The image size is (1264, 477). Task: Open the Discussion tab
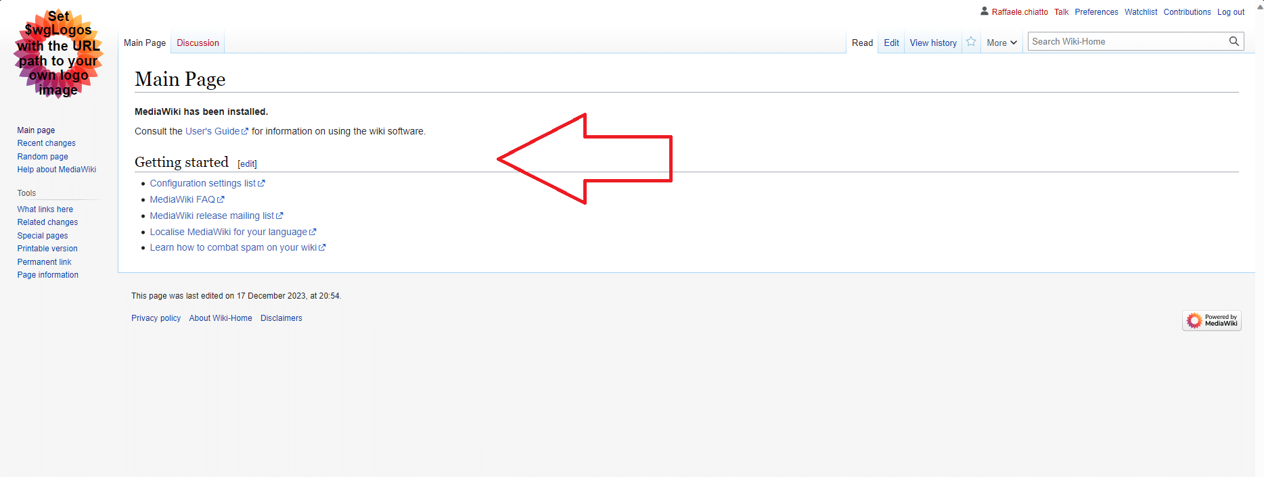[x=198, y=43]
